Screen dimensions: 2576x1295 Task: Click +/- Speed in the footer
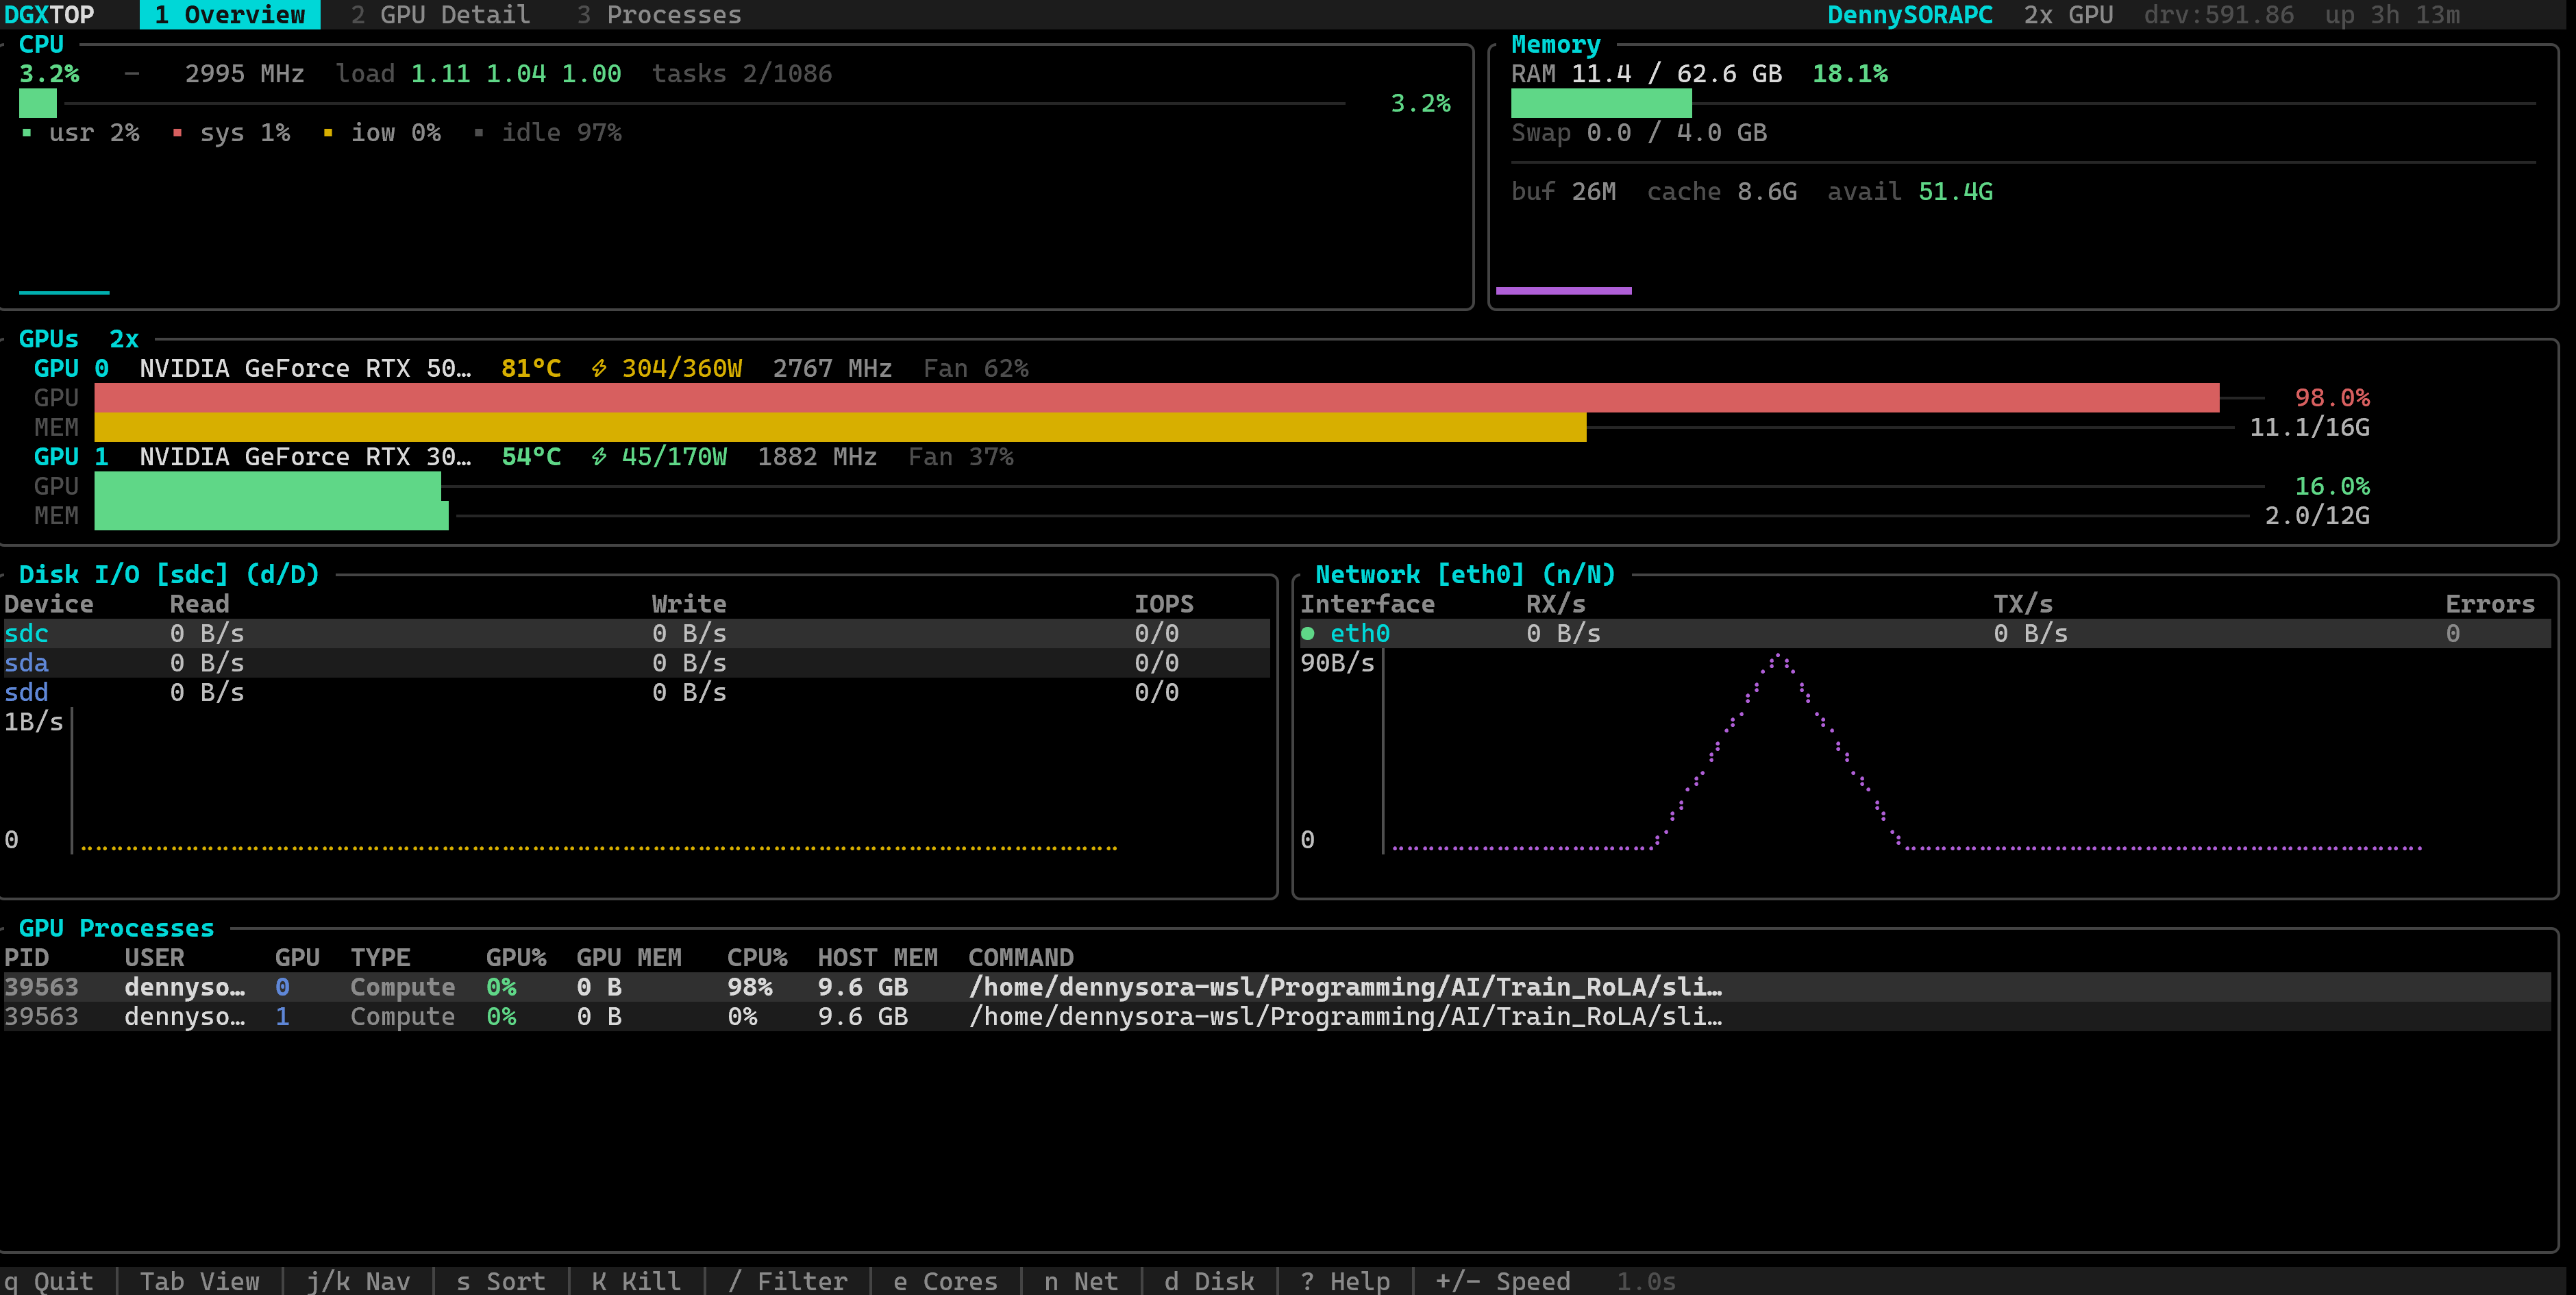coord(1503,1281)
